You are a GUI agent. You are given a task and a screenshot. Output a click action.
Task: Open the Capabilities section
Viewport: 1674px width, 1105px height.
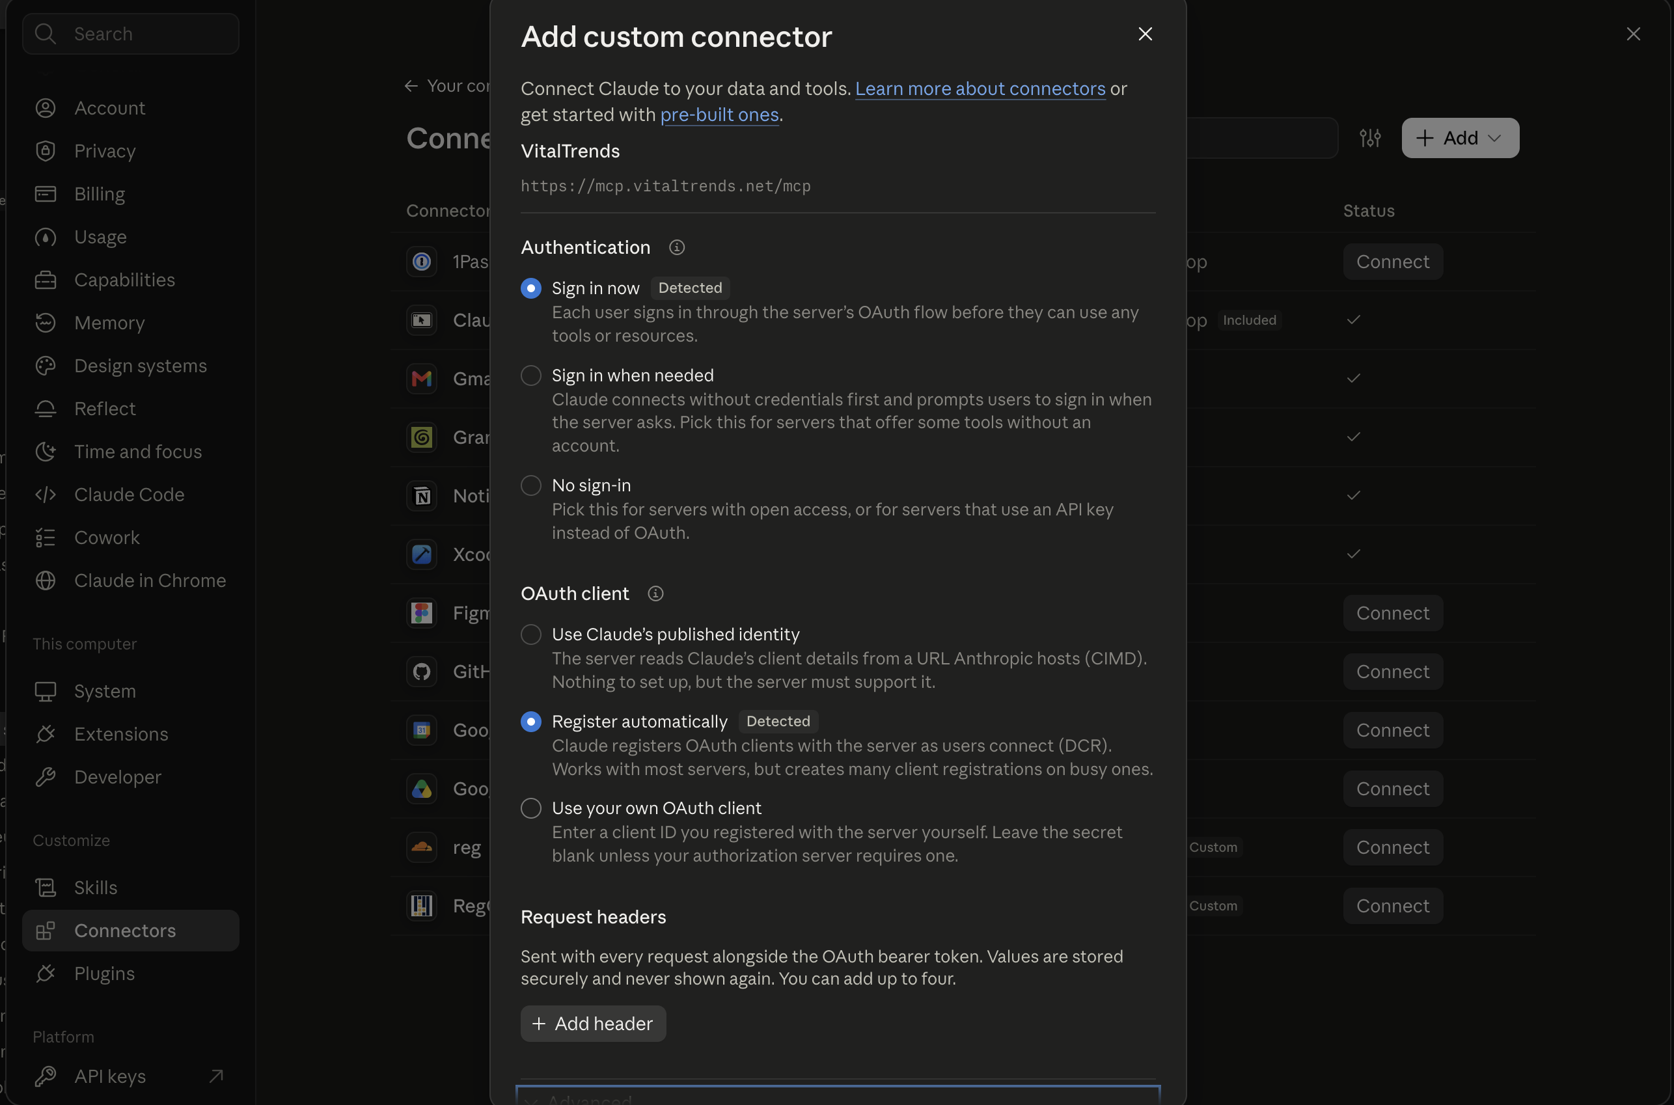[x=130, y=280]
